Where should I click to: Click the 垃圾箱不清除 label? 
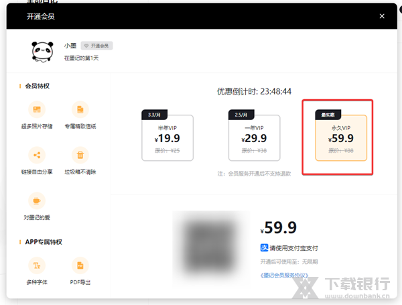(x=80, y=172)
